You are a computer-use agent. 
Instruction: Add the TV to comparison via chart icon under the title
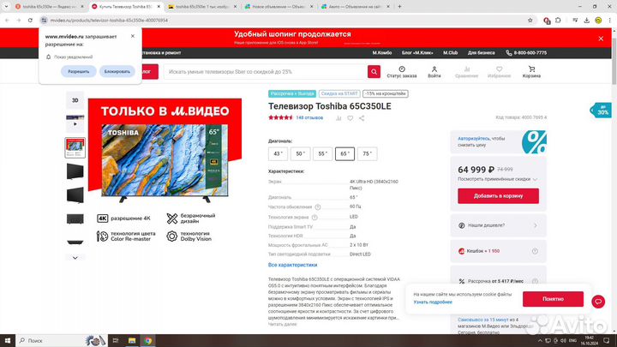338,118
